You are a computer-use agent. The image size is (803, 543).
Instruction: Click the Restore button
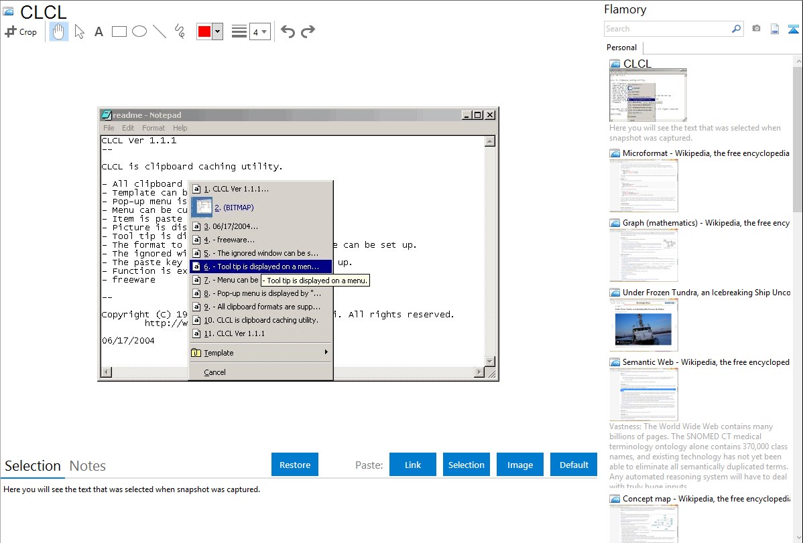(295, 465)
